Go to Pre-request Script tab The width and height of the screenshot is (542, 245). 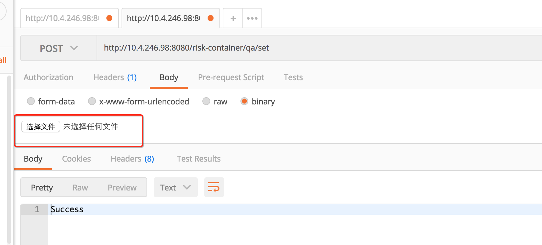231,78
